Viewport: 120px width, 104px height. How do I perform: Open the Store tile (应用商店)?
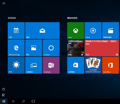coord(76,65)
